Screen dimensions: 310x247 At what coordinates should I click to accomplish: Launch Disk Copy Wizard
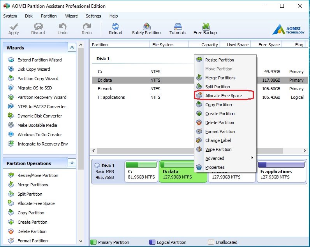(x=33, y=69)
